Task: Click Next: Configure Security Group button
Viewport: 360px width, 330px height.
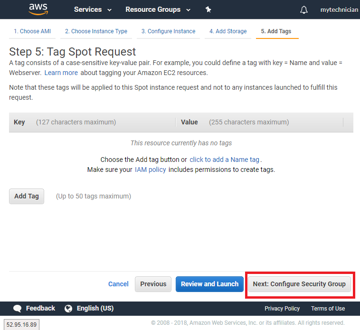Action: tap(299, 284)
